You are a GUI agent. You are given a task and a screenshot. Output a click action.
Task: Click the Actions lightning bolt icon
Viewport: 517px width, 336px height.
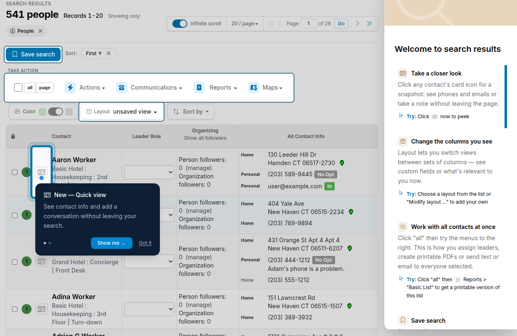pyautogui.click(x=70, y=88)
